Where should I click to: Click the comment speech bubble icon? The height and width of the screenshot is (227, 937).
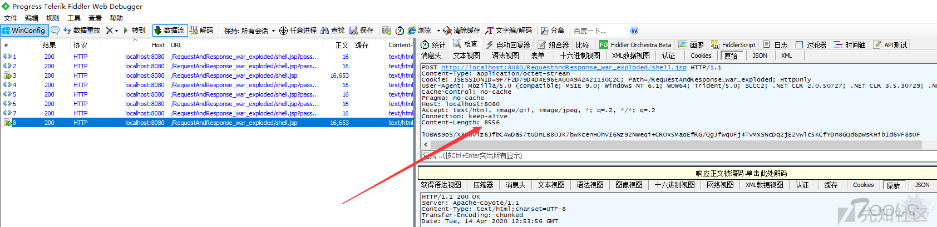tap(55, 31)
